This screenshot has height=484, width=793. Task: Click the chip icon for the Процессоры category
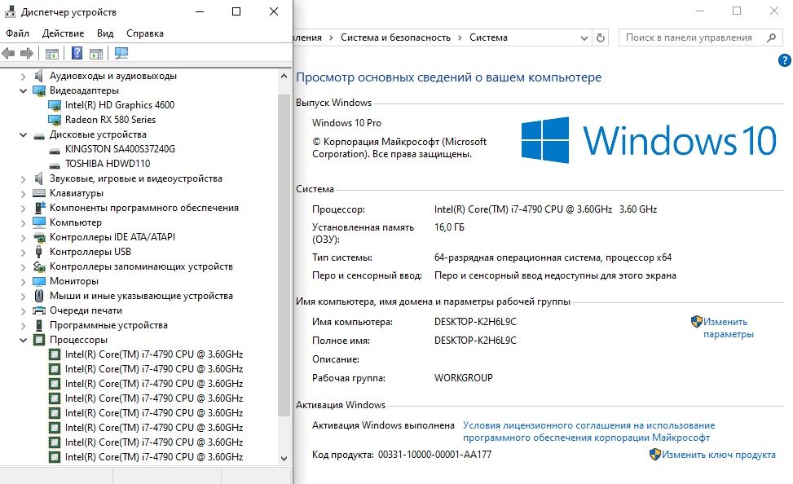click(x=39, y=340)
